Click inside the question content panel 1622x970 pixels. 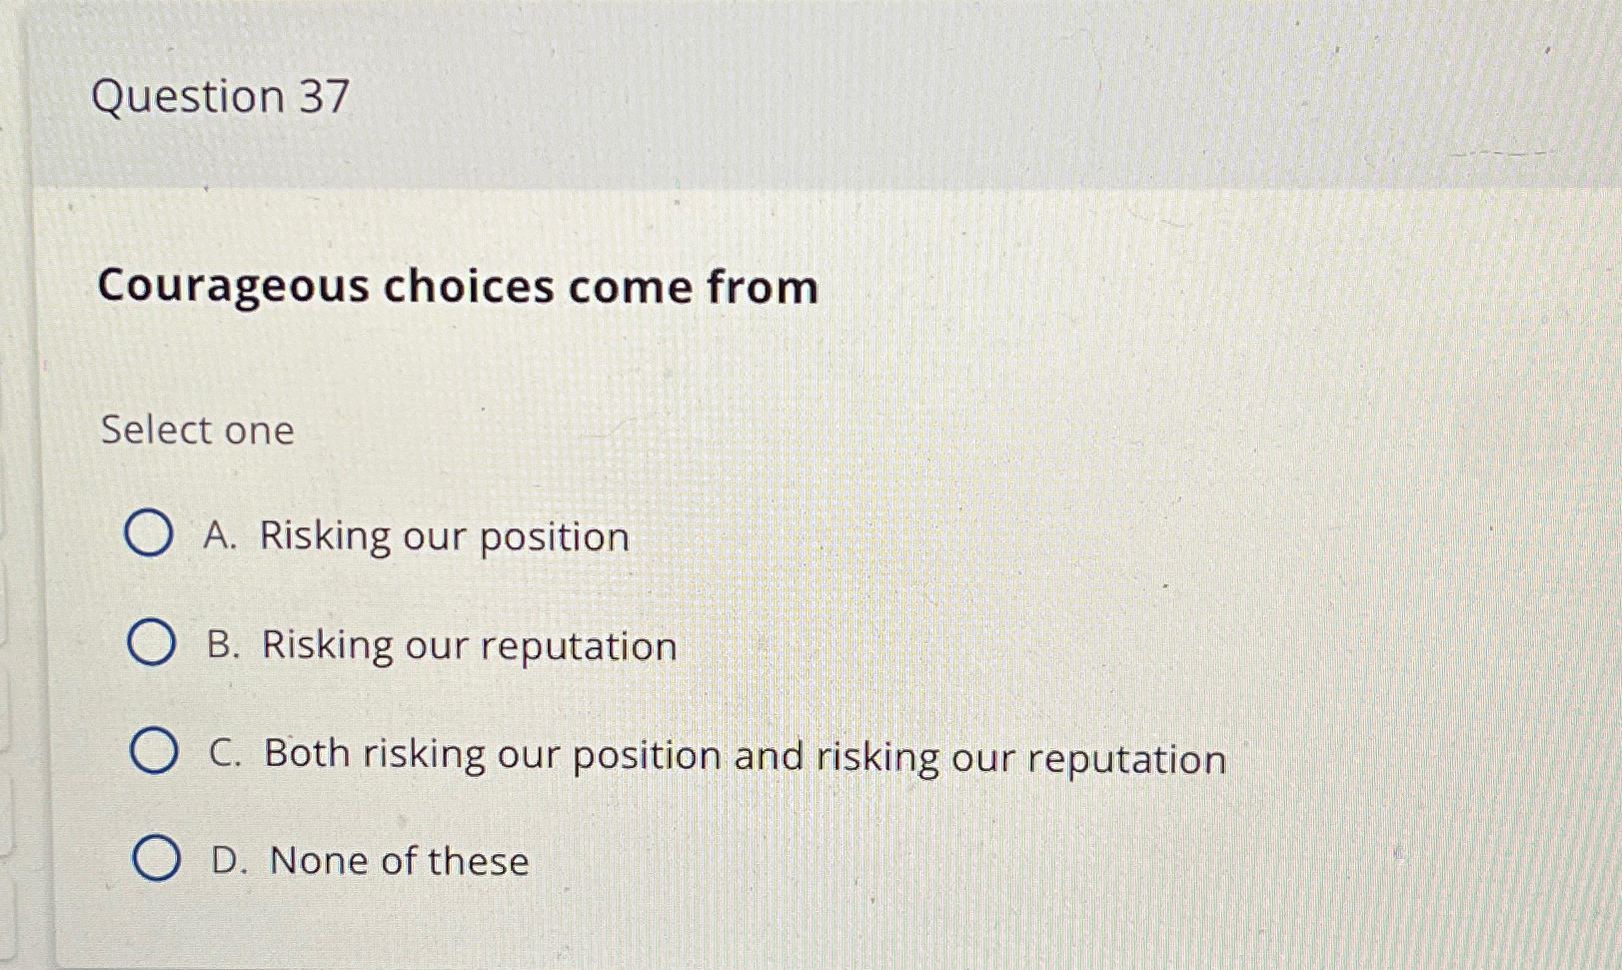tap(800, 400)
